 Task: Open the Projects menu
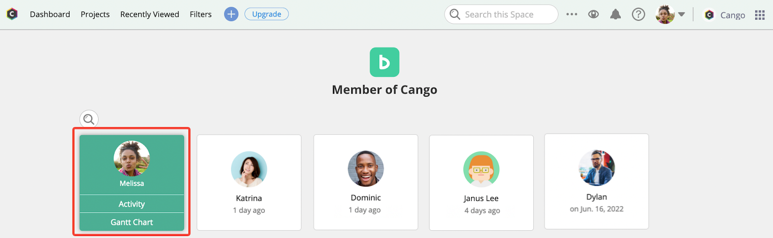coord(95,14)
